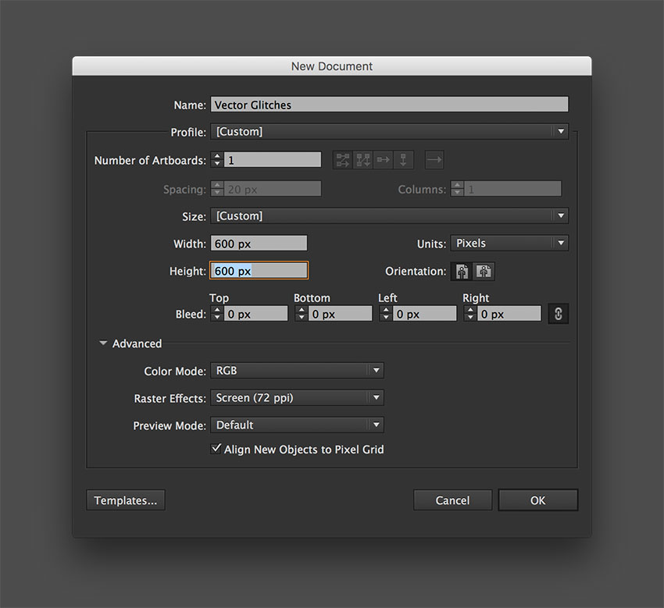The width and height of the screenshot is (664, 608).
Task: Open the Templates dialog
Action: tap(125, 500)
